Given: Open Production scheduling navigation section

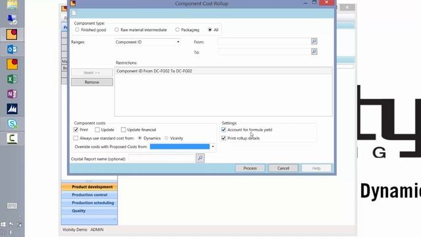Looking at the screenshot, I should pos(89,203).
